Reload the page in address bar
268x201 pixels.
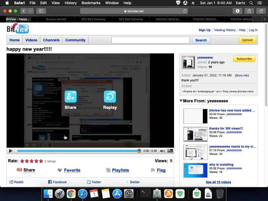[x=185, y=11]
